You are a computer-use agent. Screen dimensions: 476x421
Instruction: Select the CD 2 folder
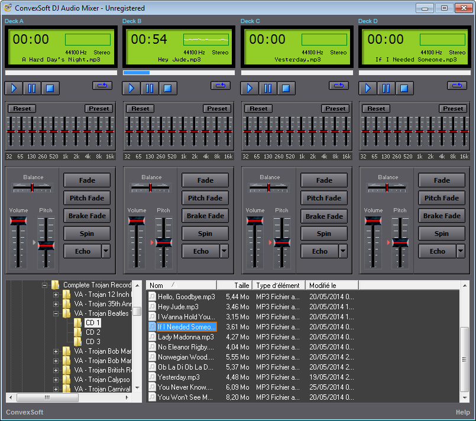pos(93,332)
